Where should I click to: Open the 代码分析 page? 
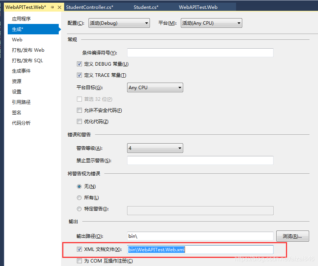[21, 123]
